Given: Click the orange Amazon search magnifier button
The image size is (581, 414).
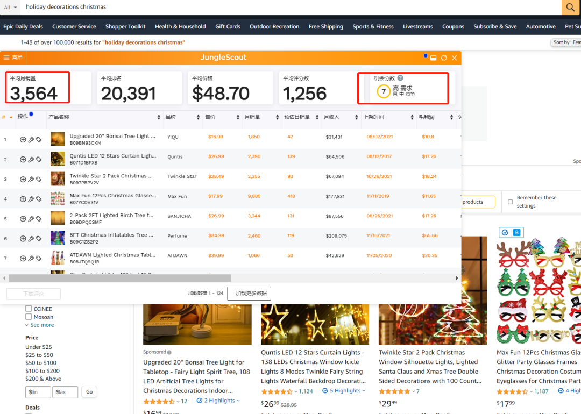Looking at the screenshot, I should coord(571,7).
